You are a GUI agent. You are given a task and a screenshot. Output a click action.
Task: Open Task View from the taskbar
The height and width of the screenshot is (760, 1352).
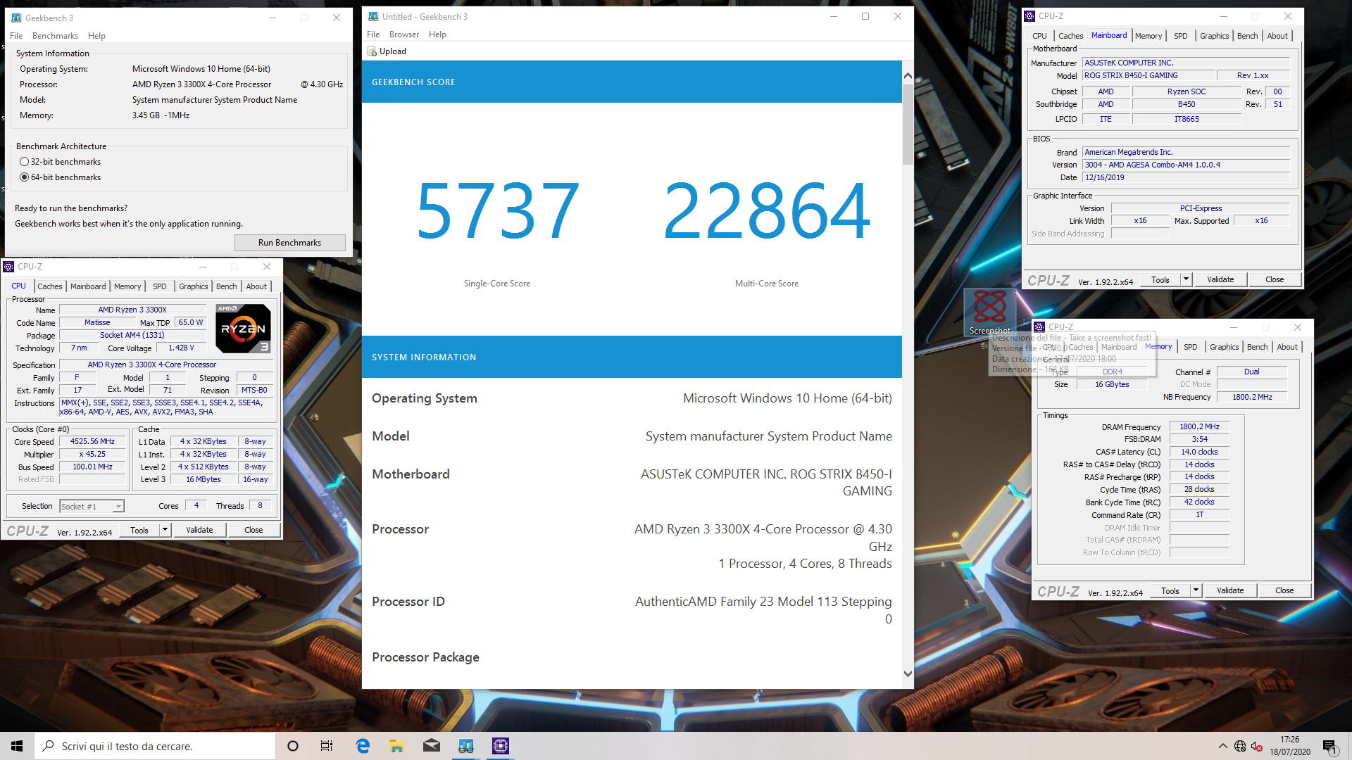(x=327, y=746)
